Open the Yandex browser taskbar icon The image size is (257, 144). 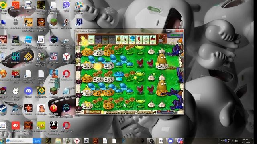77,141
